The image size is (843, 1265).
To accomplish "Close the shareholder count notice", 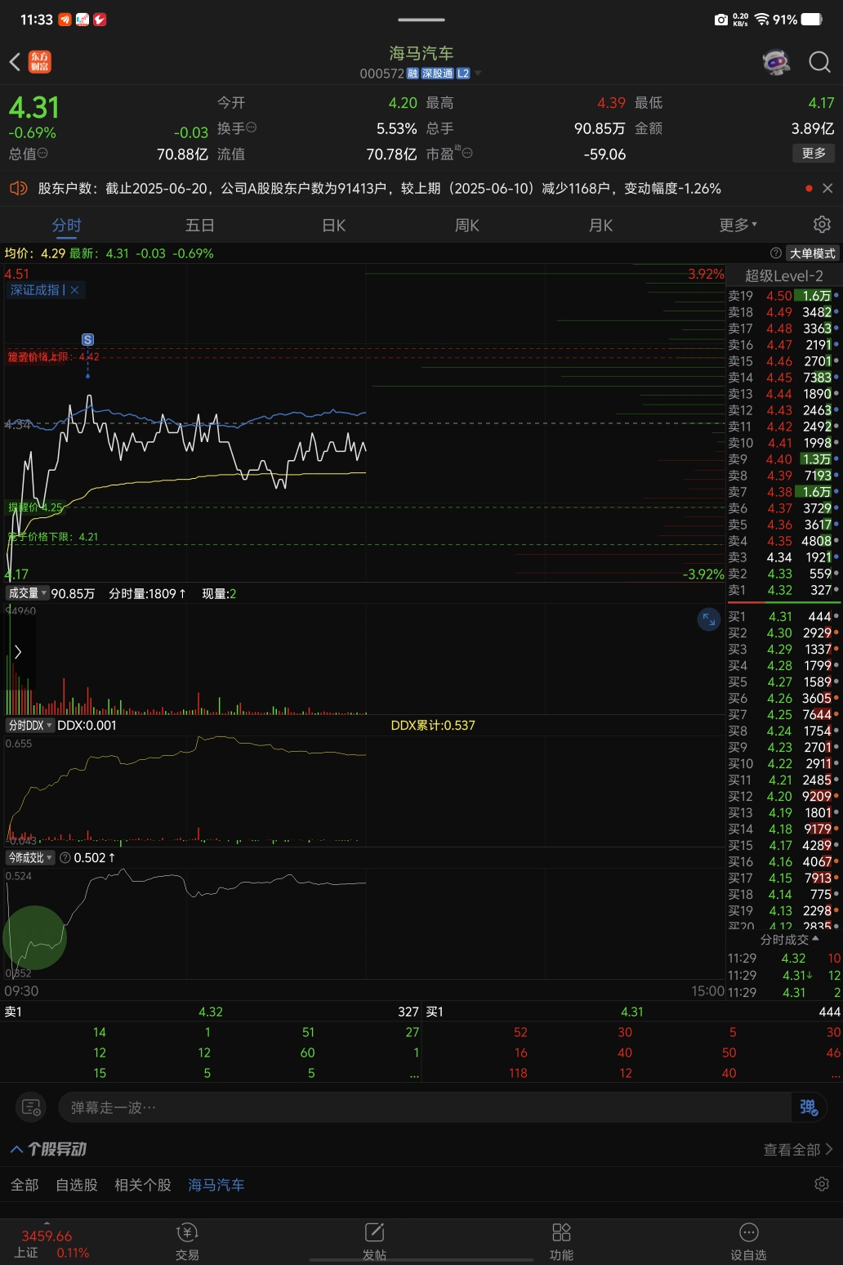I will coord(827,189).
